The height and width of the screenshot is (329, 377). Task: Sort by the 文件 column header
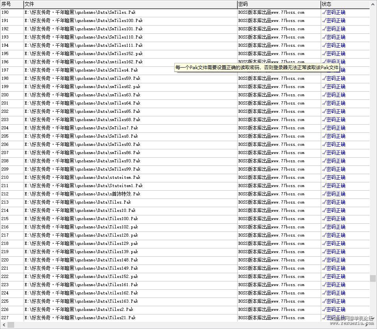click(x=130, y=4)
